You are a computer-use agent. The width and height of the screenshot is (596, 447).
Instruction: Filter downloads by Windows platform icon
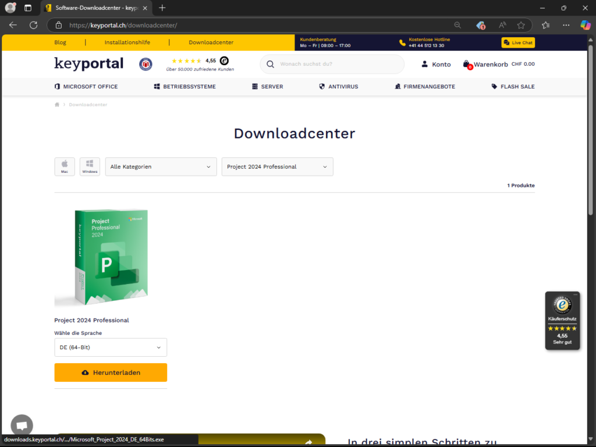click(90, 166)
